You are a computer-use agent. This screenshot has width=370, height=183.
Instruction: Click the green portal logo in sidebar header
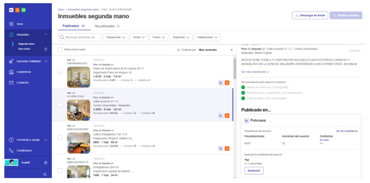(23, 10)
